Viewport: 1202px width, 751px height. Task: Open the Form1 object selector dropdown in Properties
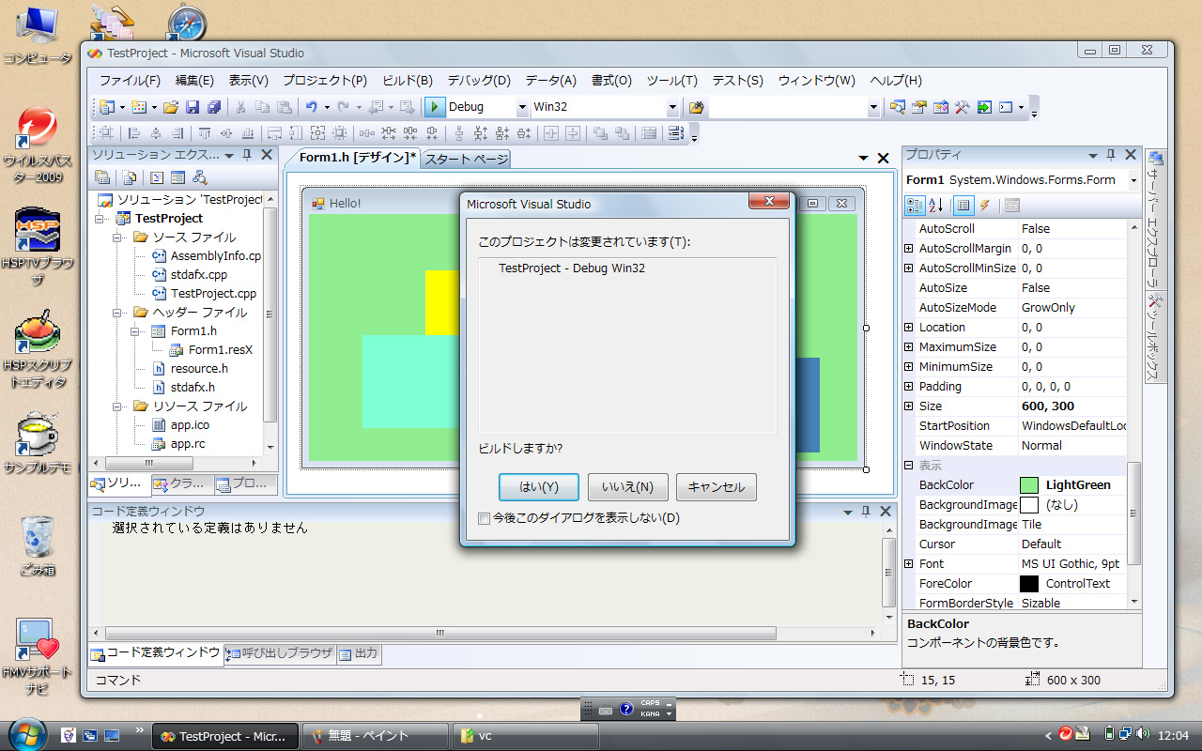click(1133, 180)
